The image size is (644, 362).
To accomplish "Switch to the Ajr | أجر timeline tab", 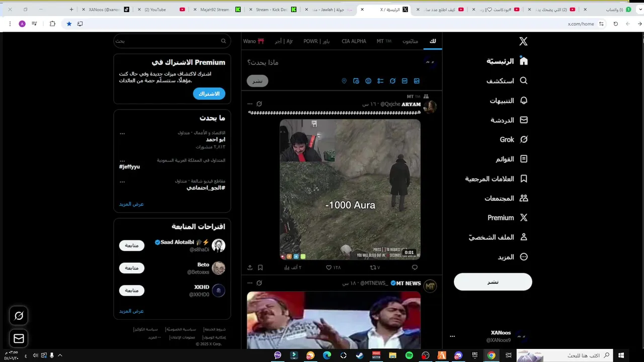I will click(x=284, y=41).
